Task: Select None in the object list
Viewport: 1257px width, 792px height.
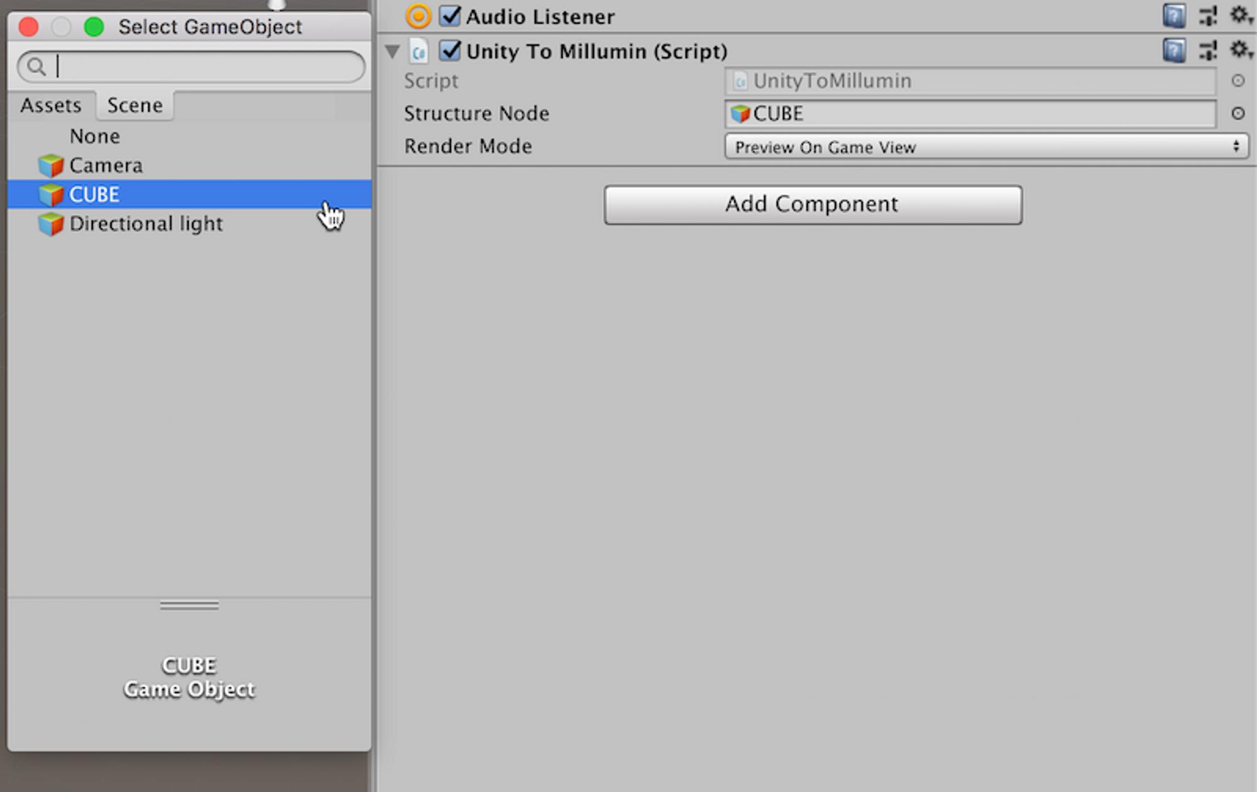Action: [x=189, y=136]
